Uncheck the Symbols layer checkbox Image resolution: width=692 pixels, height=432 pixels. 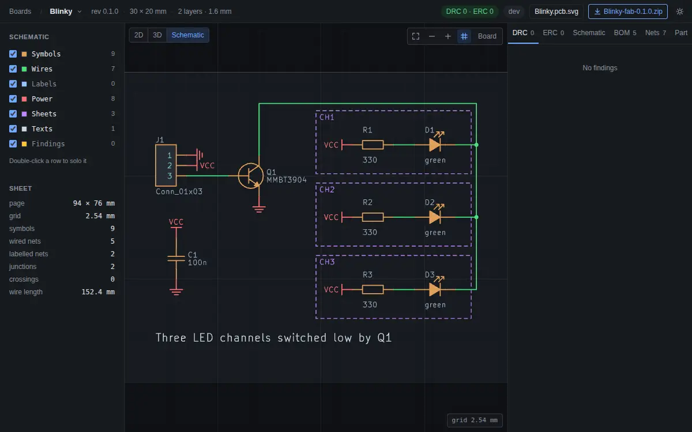pyautogui.click(x=13, y=54)
